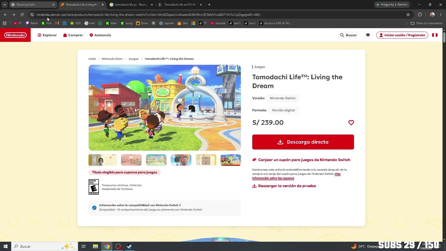
Task: Open the Peru flag region selector
Action: point(435,35)
